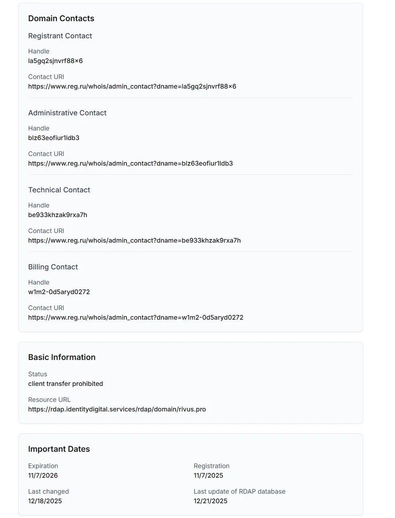Select the registrant handle la5gq2sjnvrf88x6
Viewport: 395px width, 518px height.
55,61
